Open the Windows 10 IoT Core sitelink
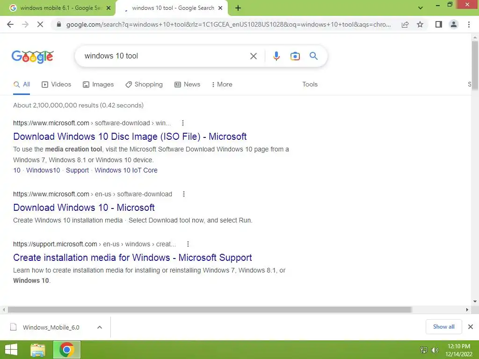Image resolution: width=479 pixels, height=359 pixels. tap(126, 170)
